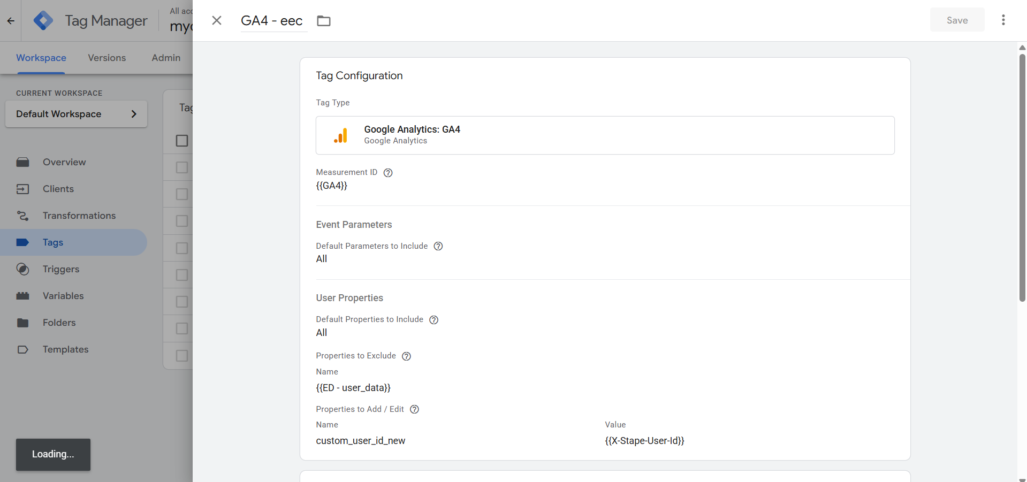Click the Triggers sidebar icon

click(22, 269)
